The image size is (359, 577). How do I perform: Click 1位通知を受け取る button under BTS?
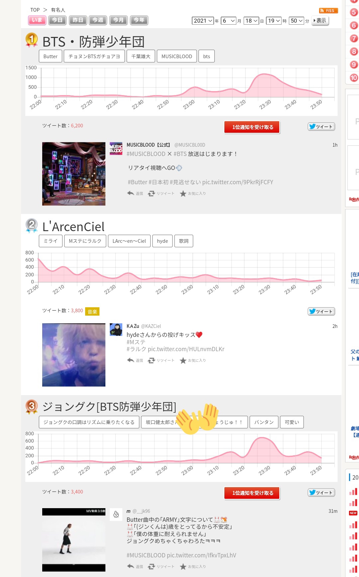coord(252,127)
